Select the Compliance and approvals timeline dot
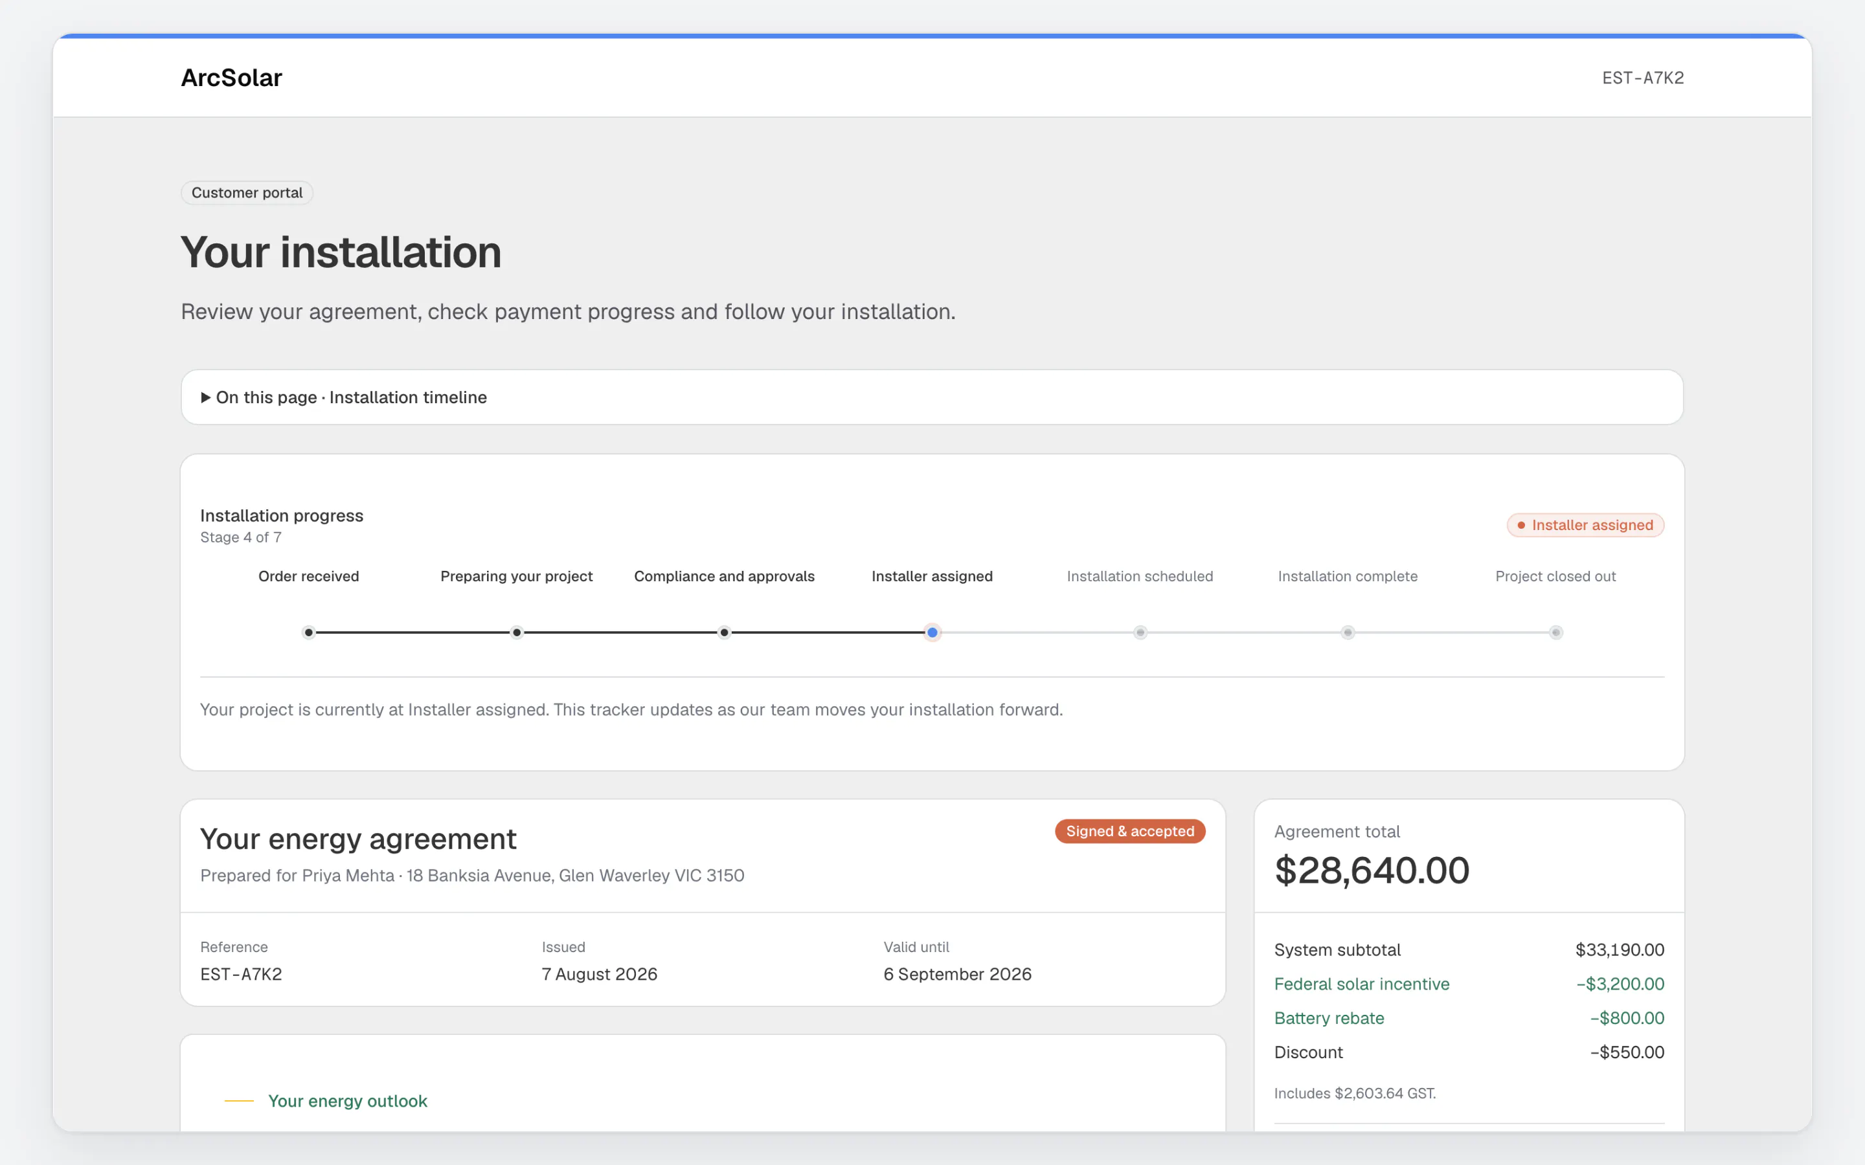The height and width of the screenshot is (1165, 1865). pyautogui.click(x=725, y=632)
